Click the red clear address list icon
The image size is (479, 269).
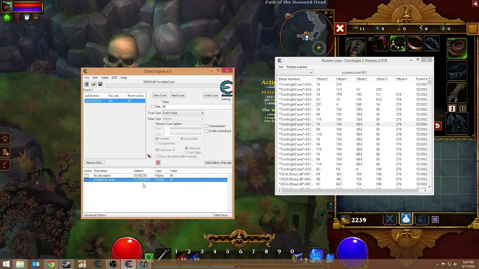coord(158,163)
